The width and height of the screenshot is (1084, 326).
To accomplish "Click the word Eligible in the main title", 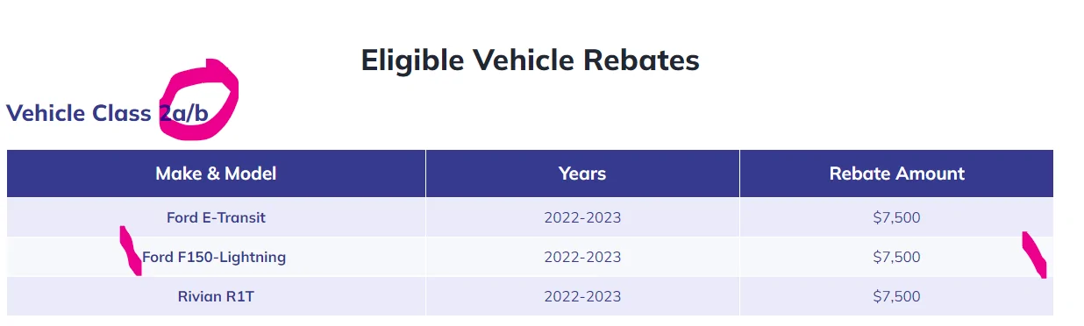I will click(x=412, y=60).
